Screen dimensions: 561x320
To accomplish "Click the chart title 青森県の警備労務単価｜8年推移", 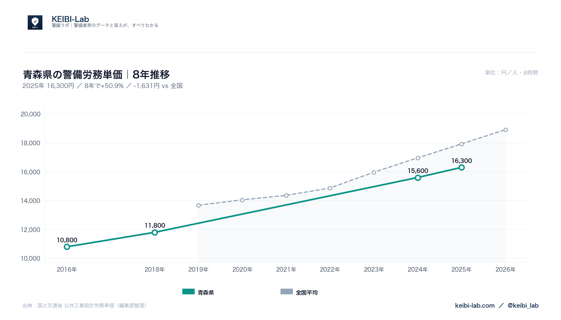I will point(97,74).
